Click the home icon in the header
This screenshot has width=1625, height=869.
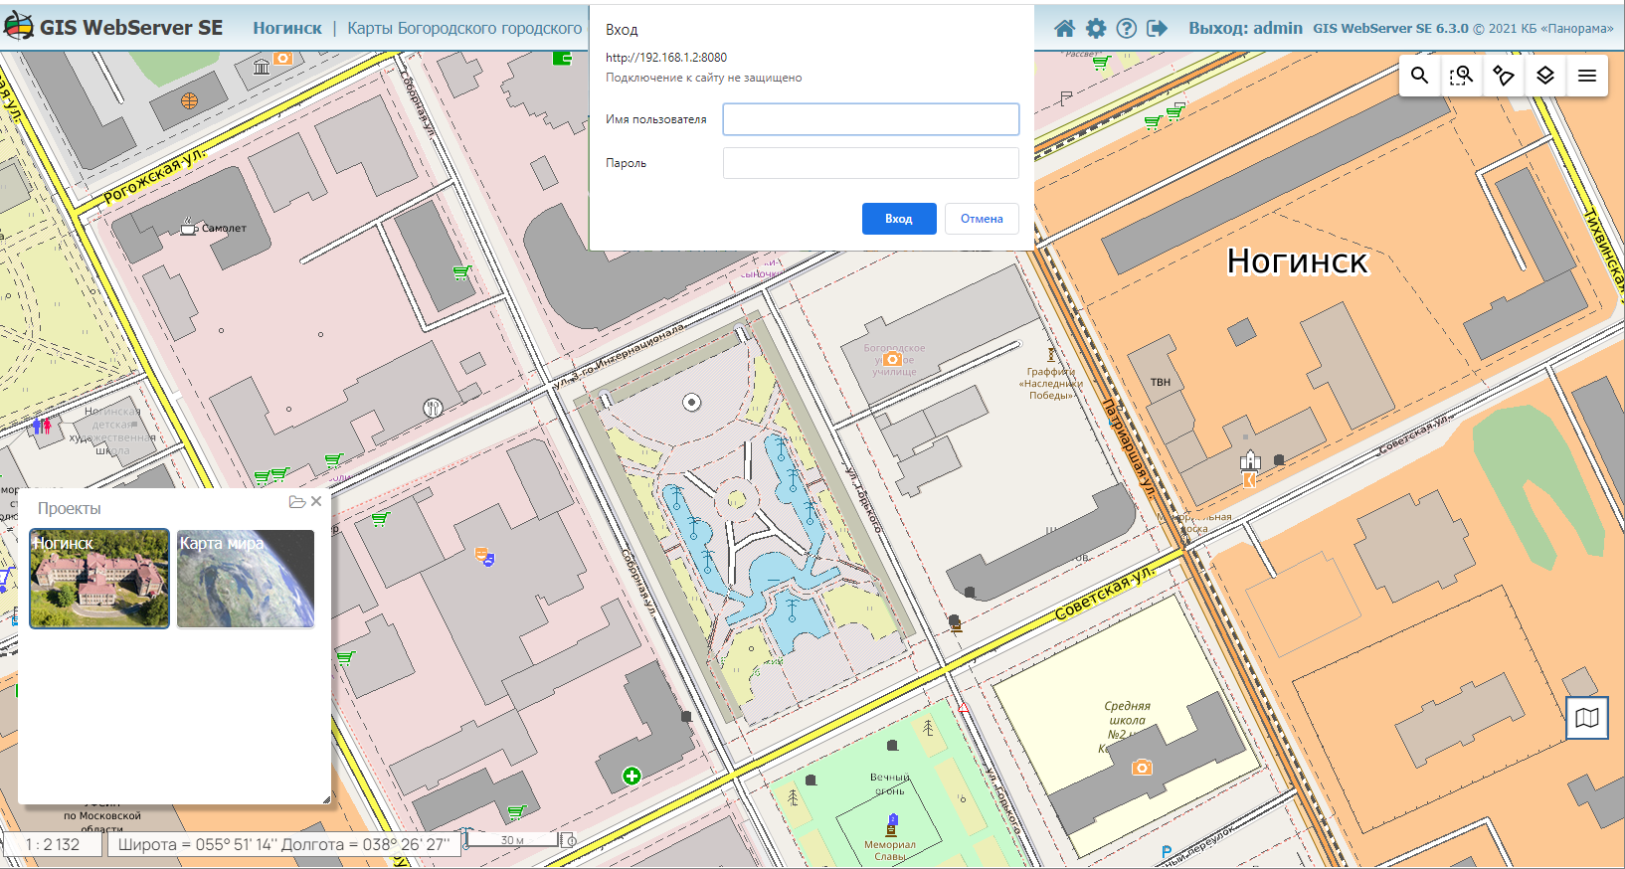click(1064, 28)
